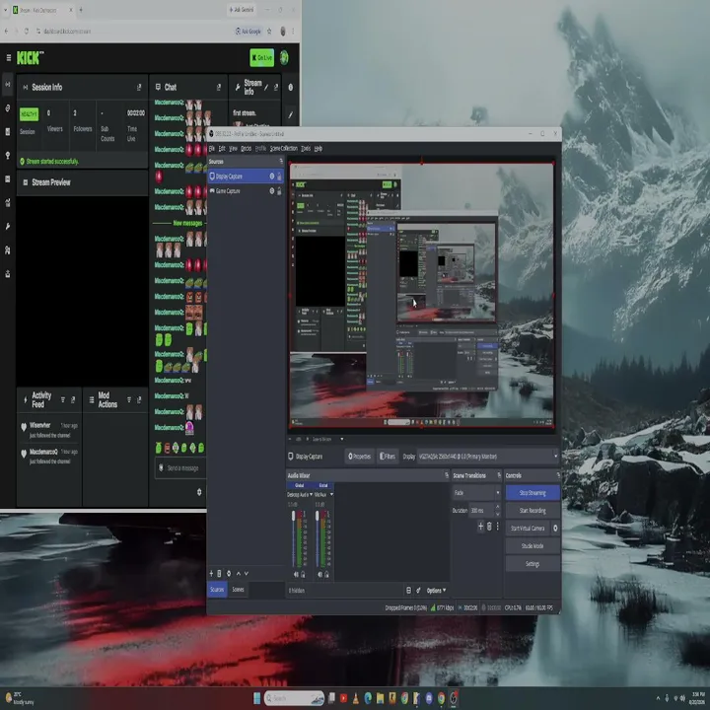Switch to the Scenes tab

click(x=239, y=590)
